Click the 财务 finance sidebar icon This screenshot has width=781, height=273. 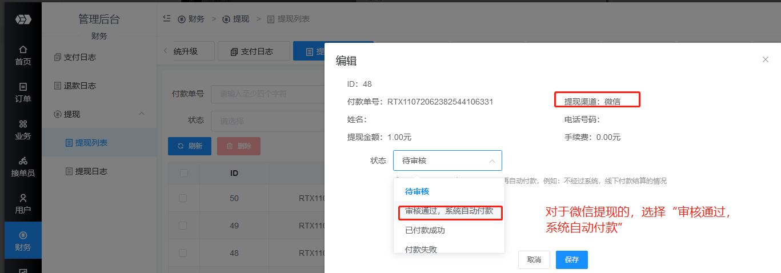23,235
